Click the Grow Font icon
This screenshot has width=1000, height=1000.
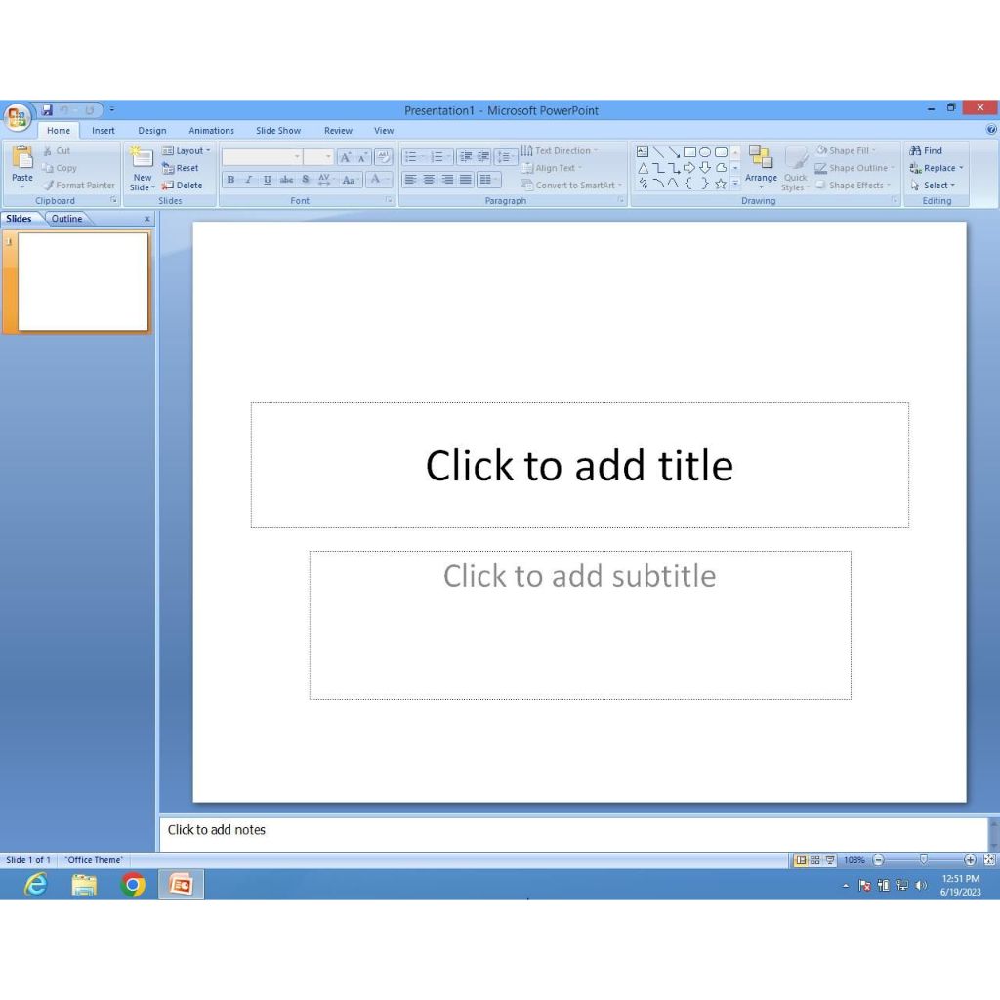[x=345, y=157]
